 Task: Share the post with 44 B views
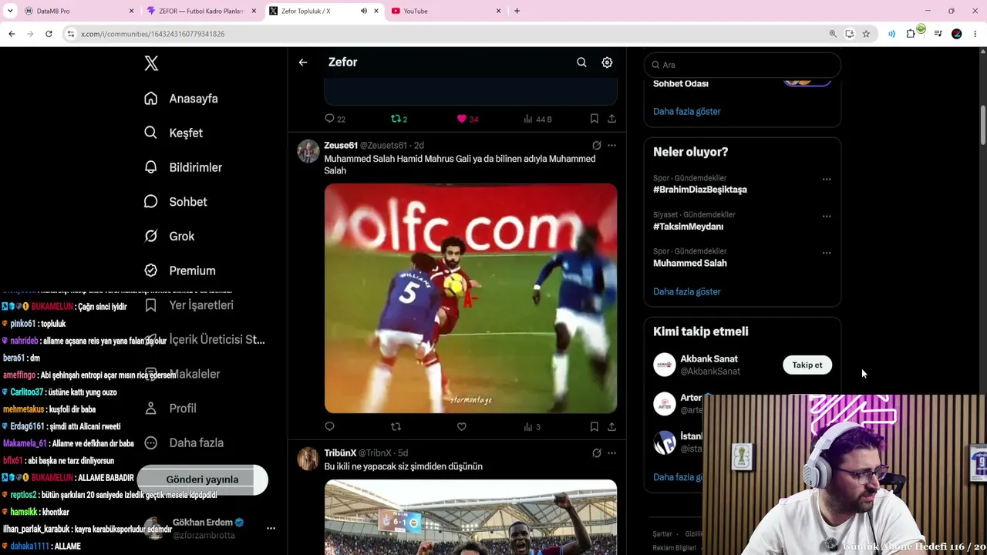(x=611, y=119)
